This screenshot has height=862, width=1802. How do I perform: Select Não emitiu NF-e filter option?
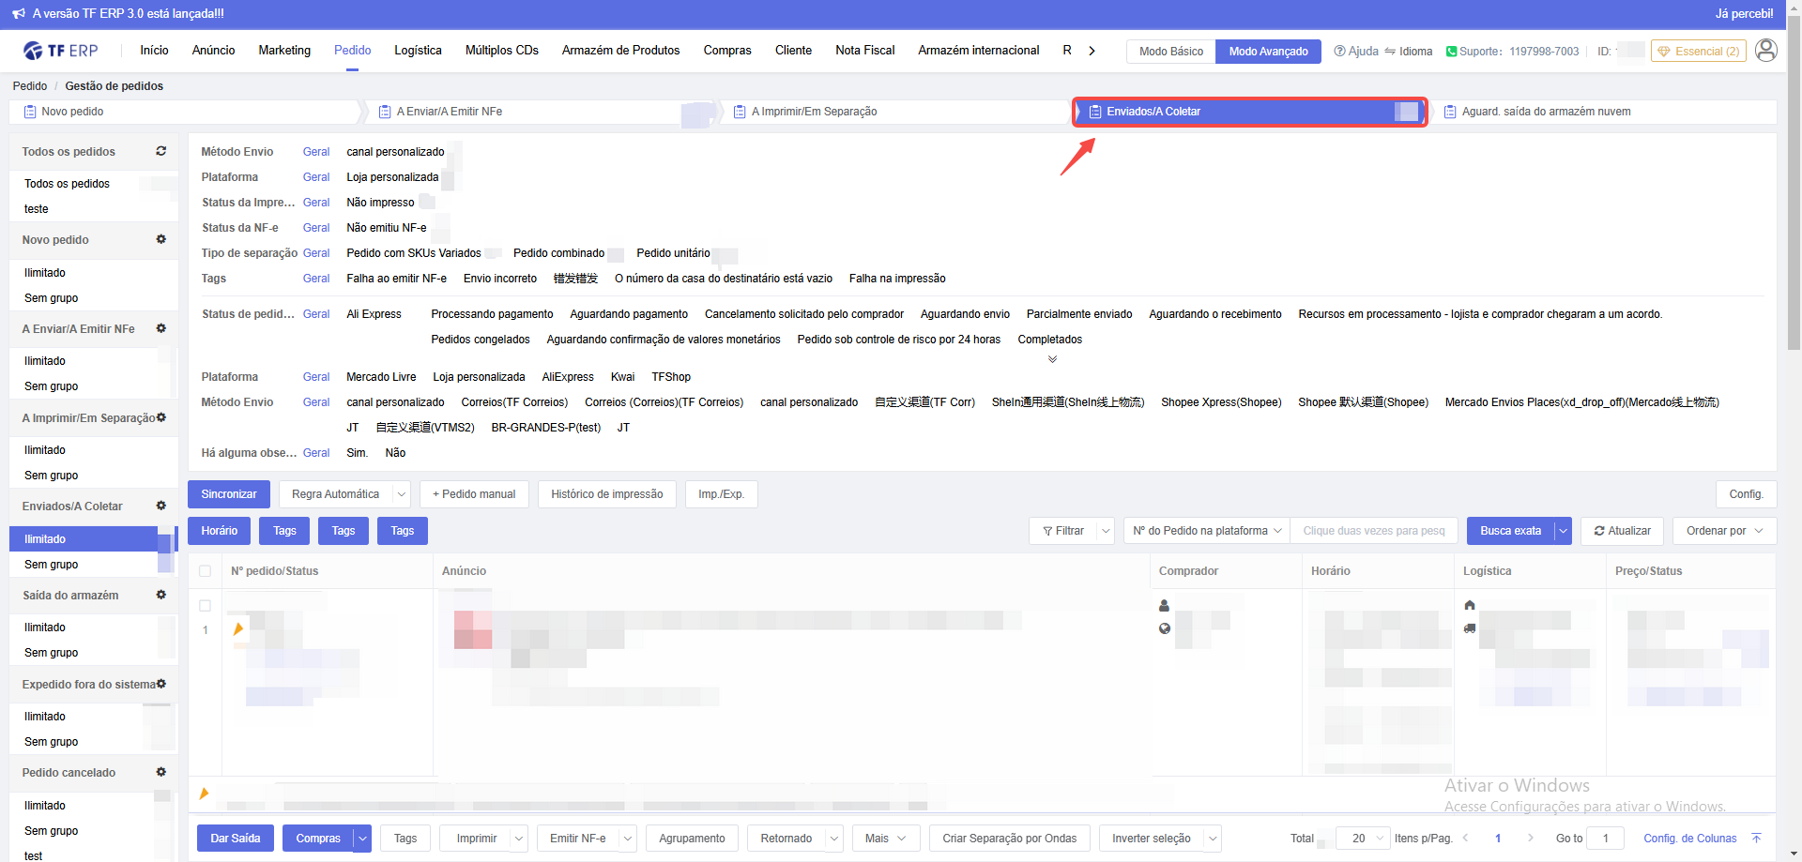[387, 228]
